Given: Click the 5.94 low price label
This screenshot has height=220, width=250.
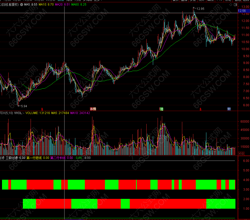Looking at the screenshot, I should pos(24,106).
